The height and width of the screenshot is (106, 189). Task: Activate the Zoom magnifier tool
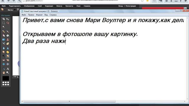[x=8, y=73]
